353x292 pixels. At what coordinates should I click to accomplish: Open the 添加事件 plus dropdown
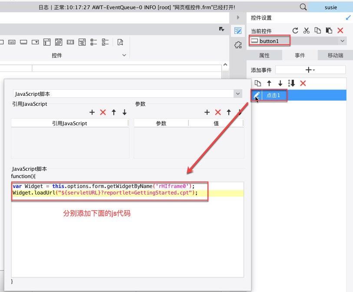coord(310,70)
